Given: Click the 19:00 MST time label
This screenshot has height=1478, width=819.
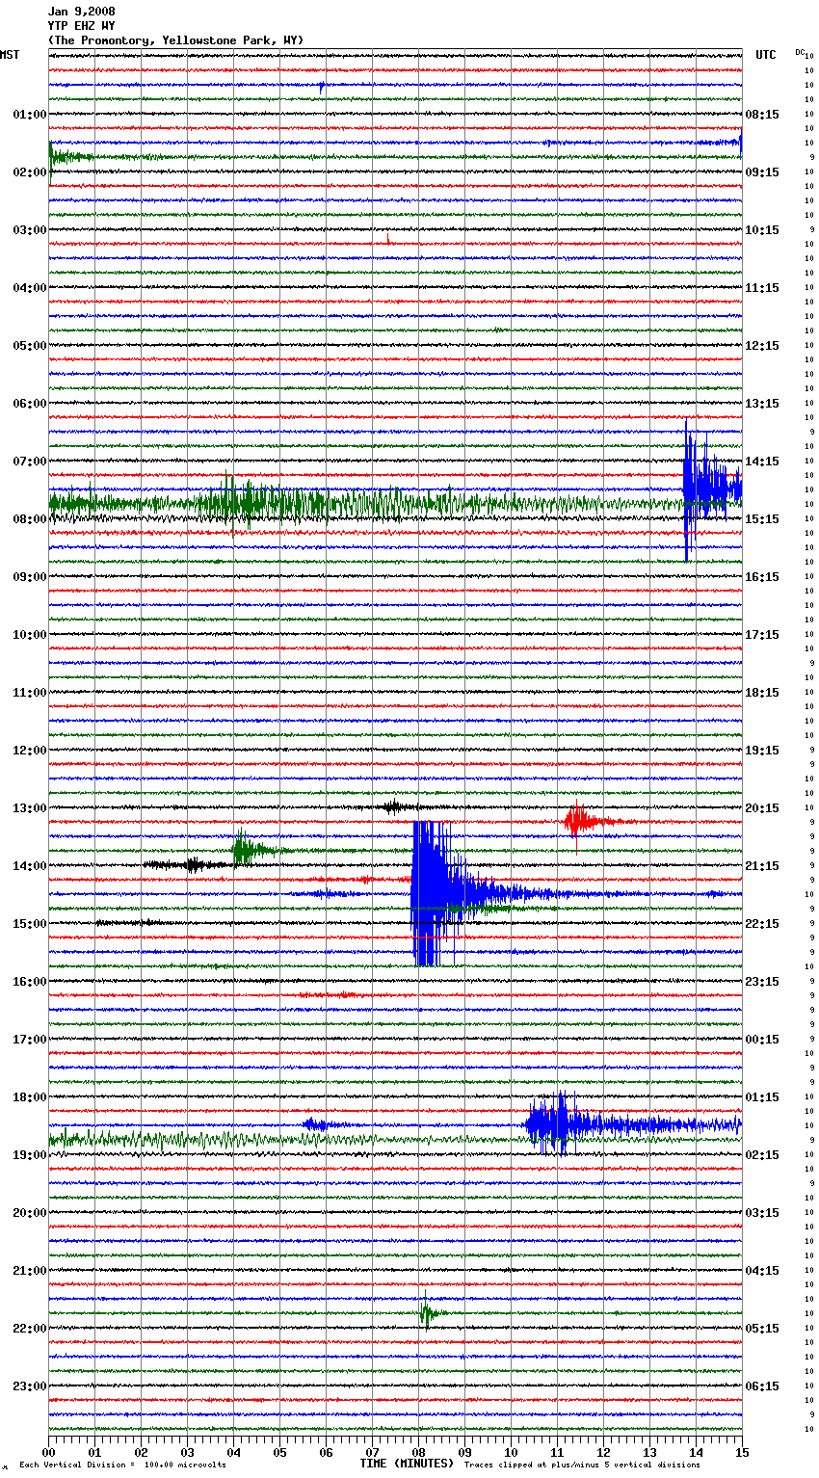Looking at the screenshot, I should click(30, 1155).
